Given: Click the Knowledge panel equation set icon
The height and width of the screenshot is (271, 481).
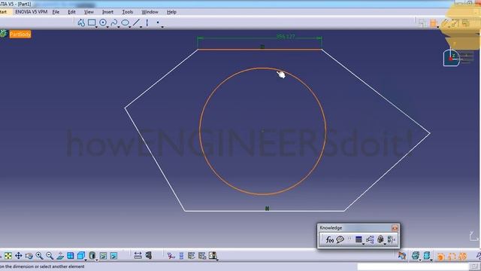Looking at the screenshot, I should (392, 239).
